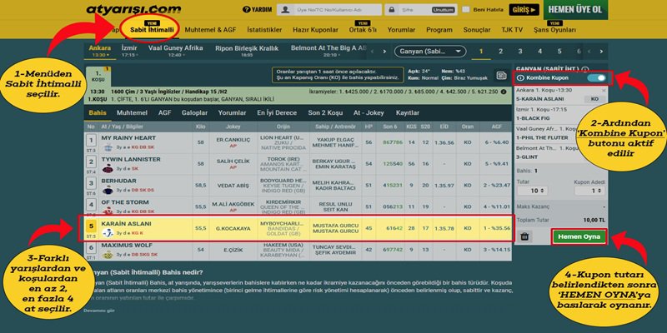Open the AGF tab in the race table
This screenshot has width=667, height=333.
pos(164,113)
